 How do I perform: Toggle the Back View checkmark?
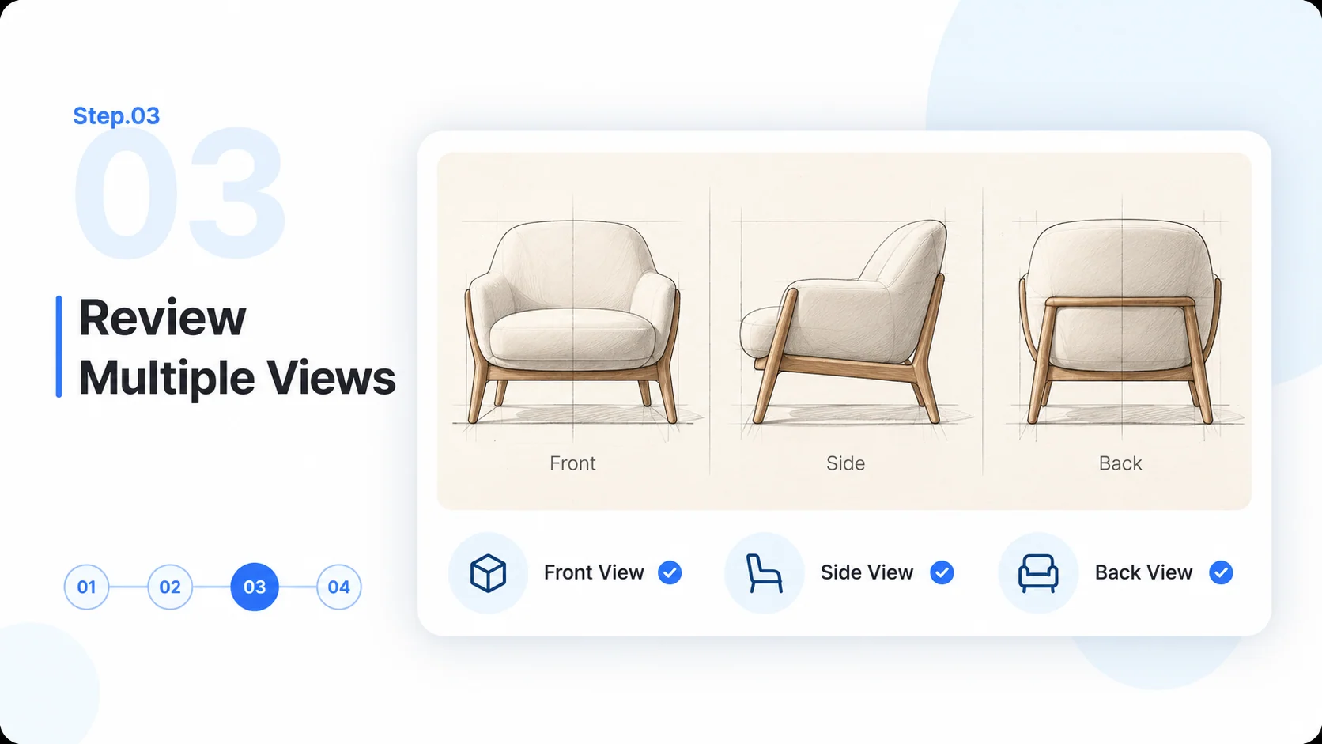(x=1221, y=572)
